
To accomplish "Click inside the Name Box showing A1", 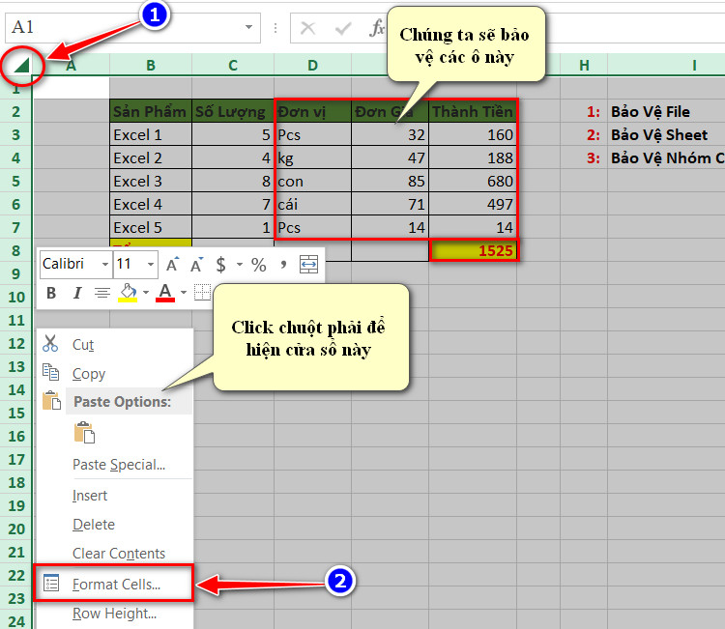I will (123, 28).
